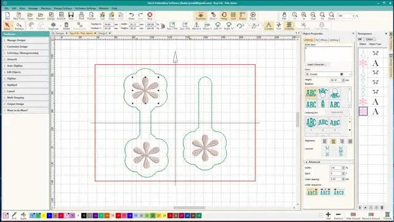
Task: Click the Insert Character button
Action: (316, 65)
